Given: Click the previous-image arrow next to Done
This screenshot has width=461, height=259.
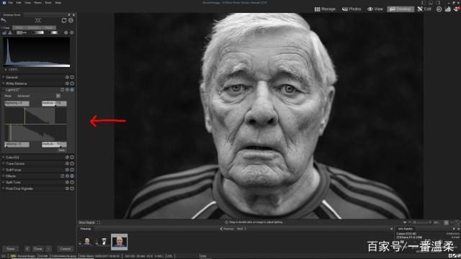Looking at the screenshot, I should pyautogui.click(x=27, y=249).
